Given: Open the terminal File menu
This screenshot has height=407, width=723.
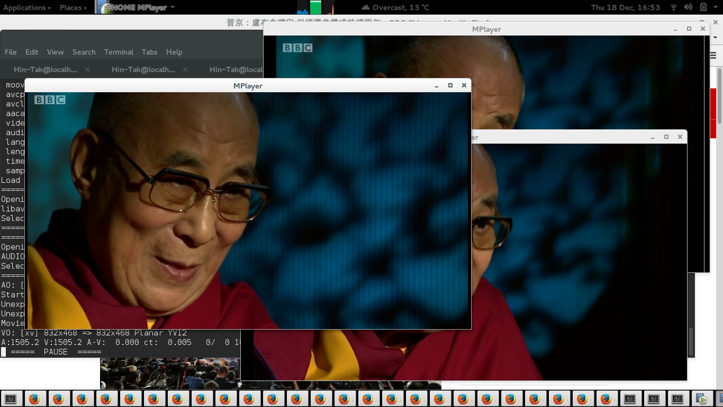Looking at the screenshot, I should click(11, 52).
